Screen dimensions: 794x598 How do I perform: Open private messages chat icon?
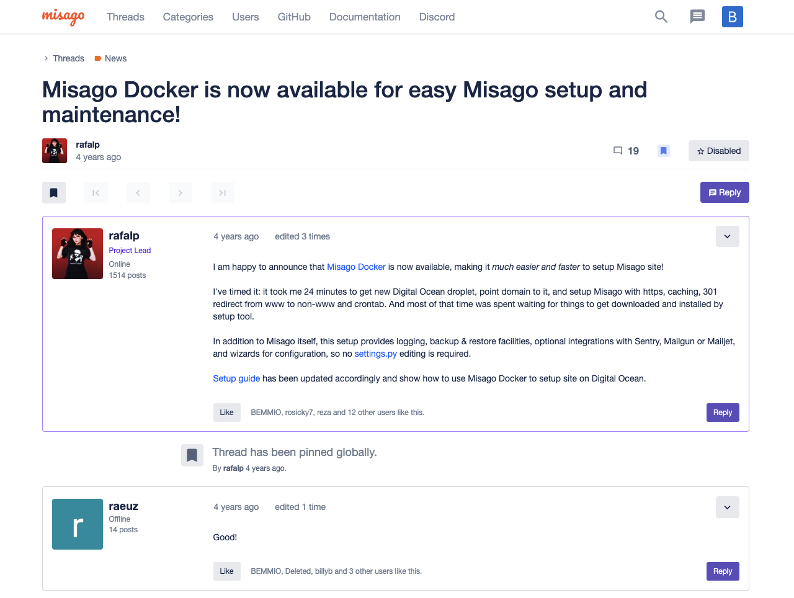pyautogui.click(x=697, y=17)
